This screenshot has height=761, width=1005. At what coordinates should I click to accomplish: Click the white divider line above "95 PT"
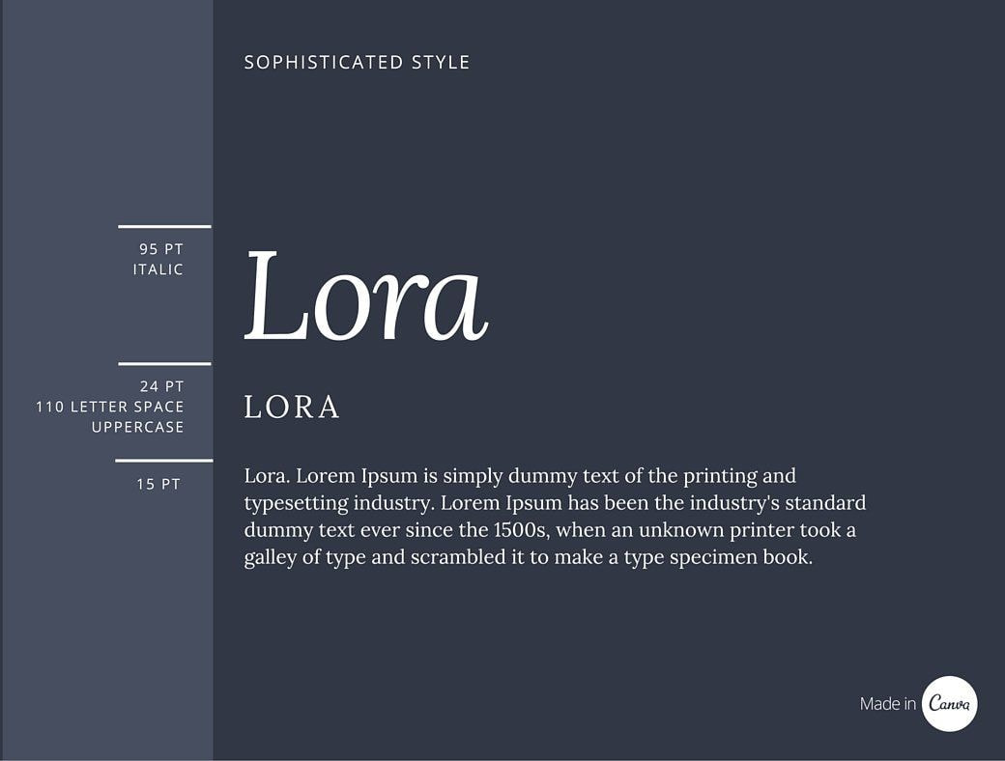point(164,226)
